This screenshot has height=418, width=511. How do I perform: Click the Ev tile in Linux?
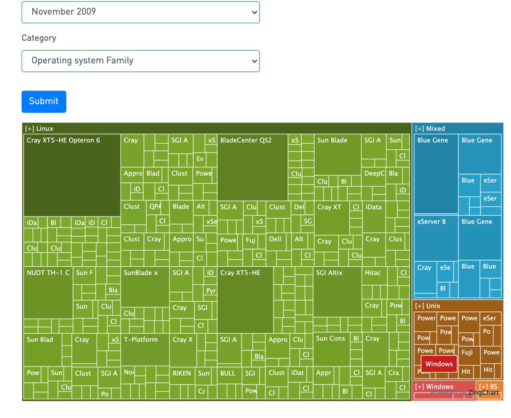tap(200, 159)
